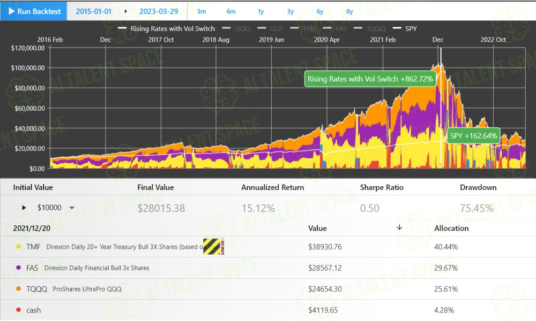Select the 3m time range
The height and width of the screenshot is (321, 536).
pyautogui.click(x=202, y=12)
